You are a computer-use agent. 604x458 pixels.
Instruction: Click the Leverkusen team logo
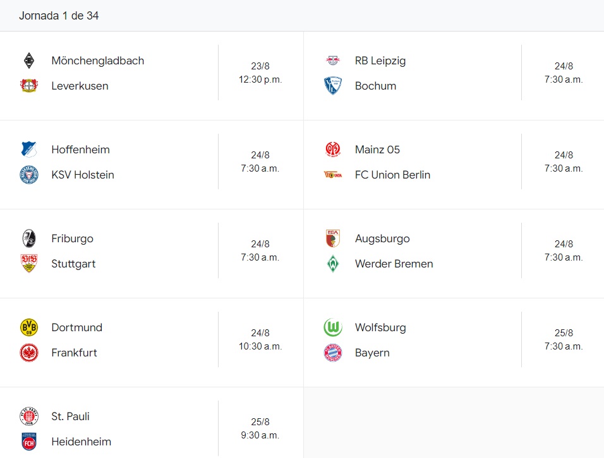pos(29,86)
